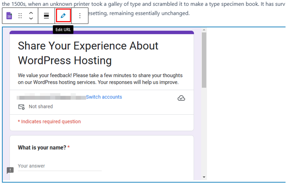Click the Not shared envelope icon
Viewport: 288px width, 184px height.
pyautogui.click(x=21, y=107)
